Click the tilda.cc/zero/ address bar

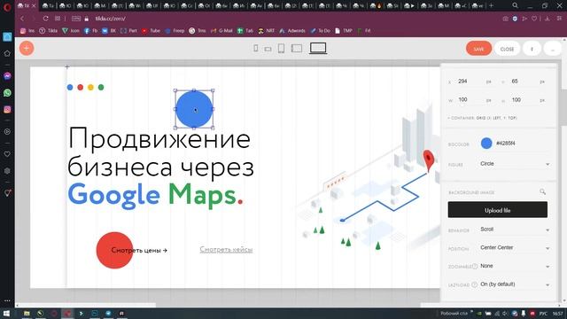tap(110, 19)
